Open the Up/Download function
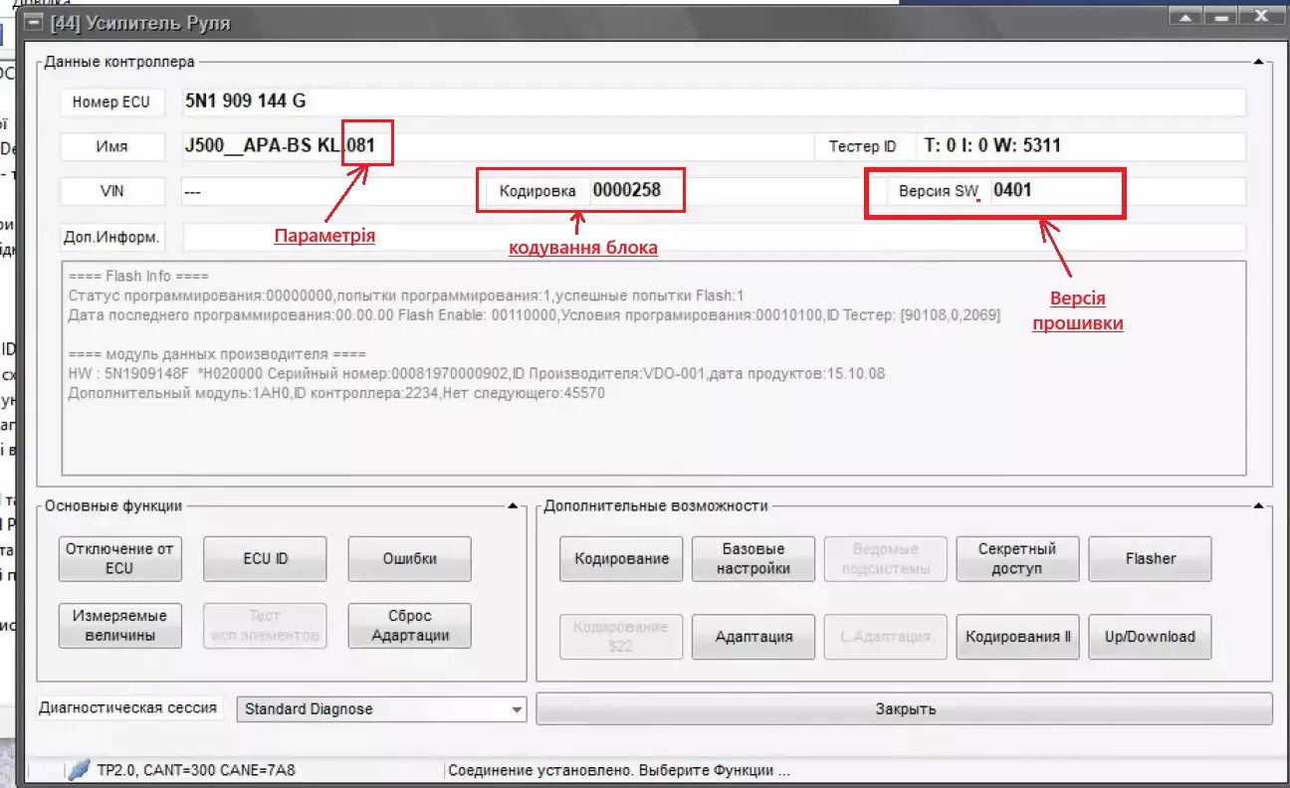This screenshot has height=788, width=1290. tap(1150, 637)
